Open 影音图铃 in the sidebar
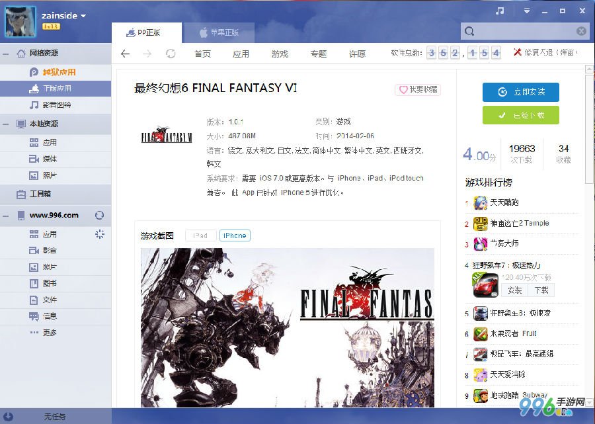This screenshot has width=595, height=424. (56, 105)
